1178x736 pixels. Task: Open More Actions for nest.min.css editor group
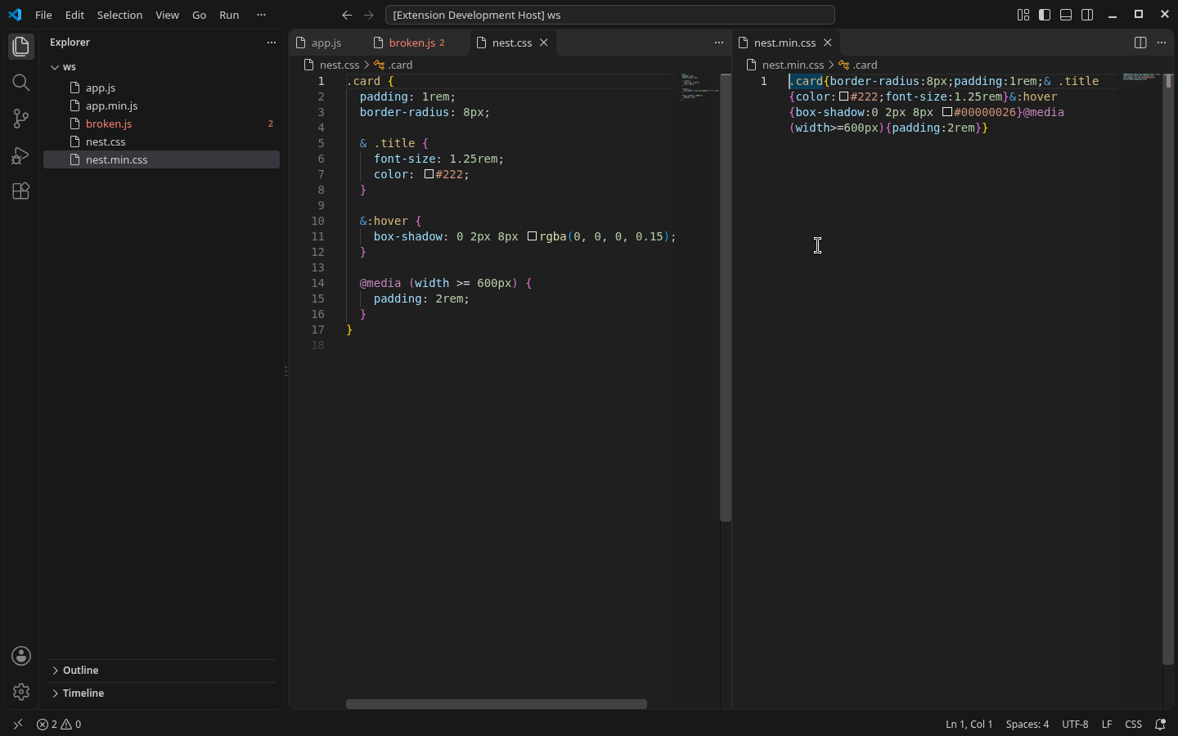point(1162,43)
